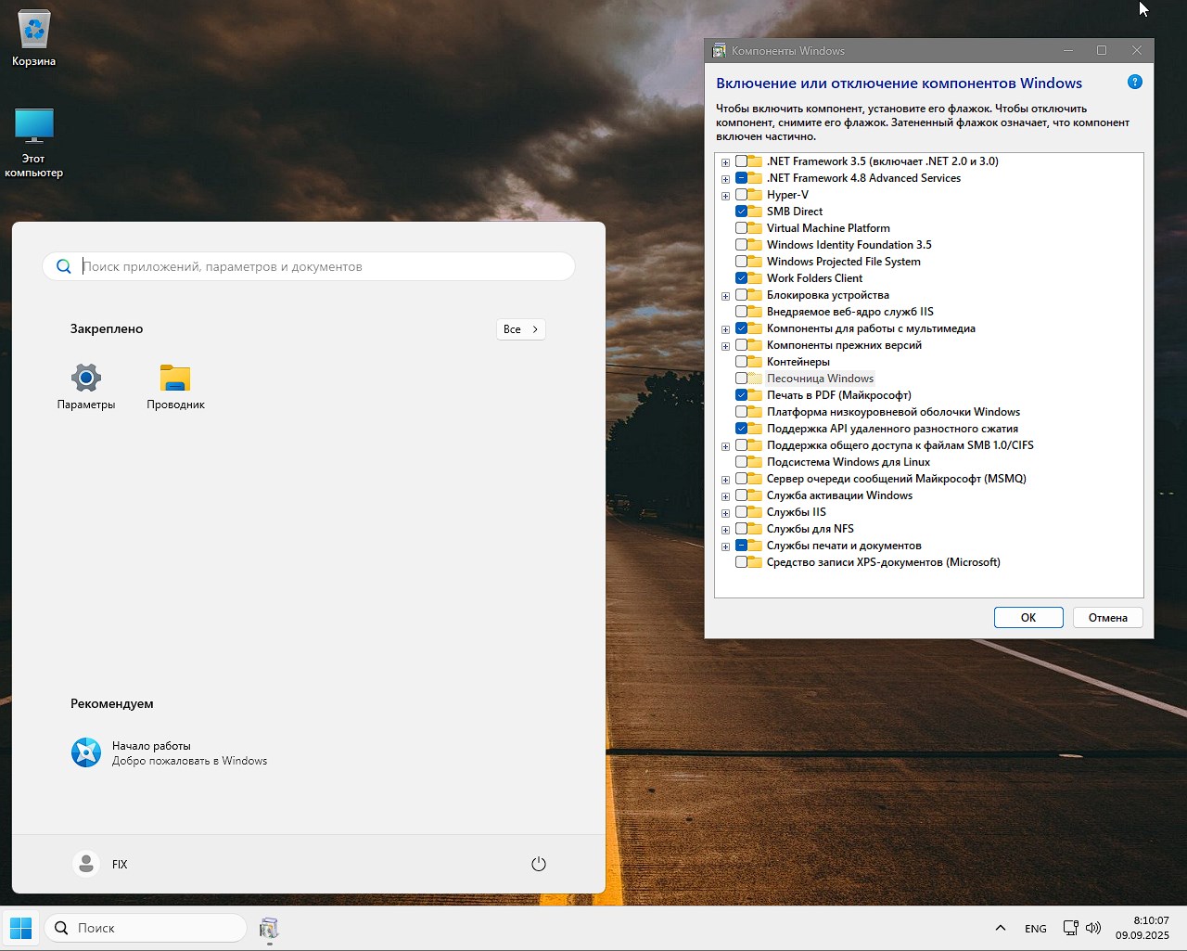Click the Windows Identity Foundation 3.5 folder icon
The width and height of the screenshot is (1187, 951).
[756, 245]
